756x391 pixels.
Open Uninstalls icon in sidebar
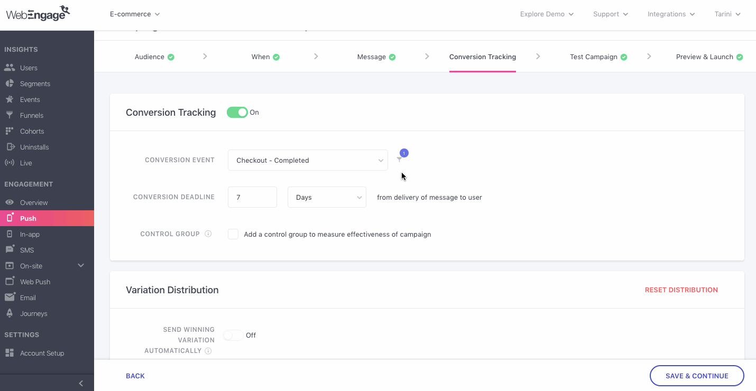tap(10, 147)
